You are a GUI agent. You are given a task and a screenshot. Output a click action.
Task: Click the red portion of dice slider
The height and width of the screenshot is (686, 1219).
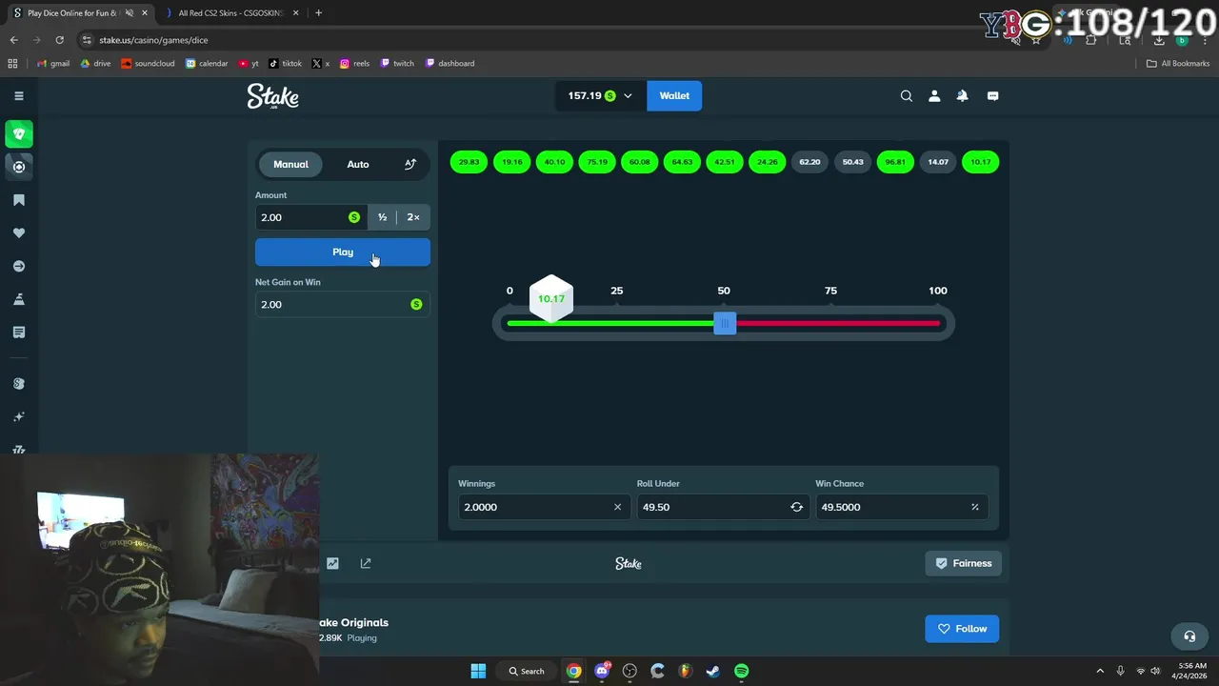(x=838, y=324)
